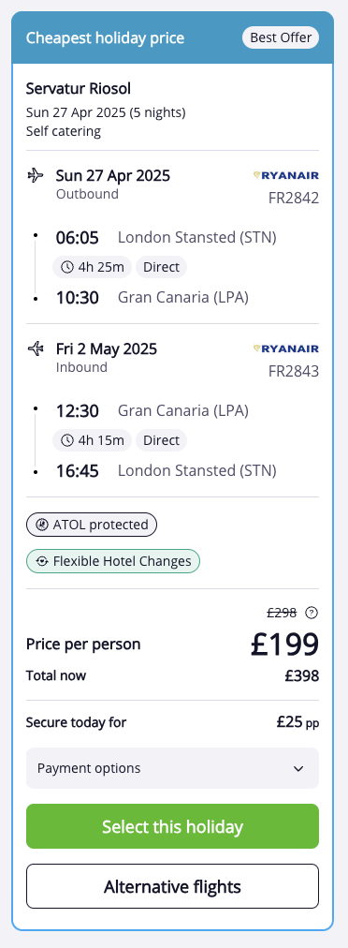Click the outbound departure plane icon
Screen dimensions: 348x948
point(36,175)
